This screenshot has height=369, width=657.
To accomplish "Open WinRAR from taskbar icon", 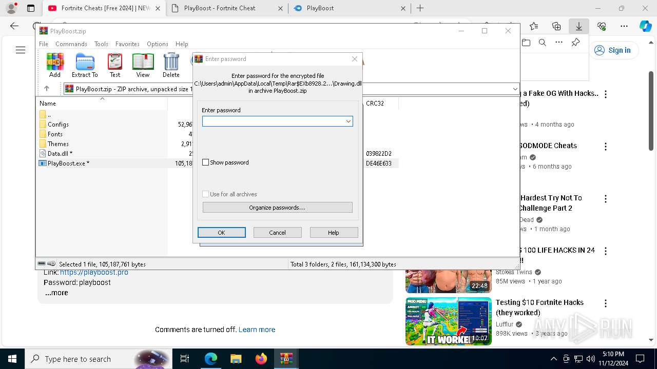I will (286, 359).
